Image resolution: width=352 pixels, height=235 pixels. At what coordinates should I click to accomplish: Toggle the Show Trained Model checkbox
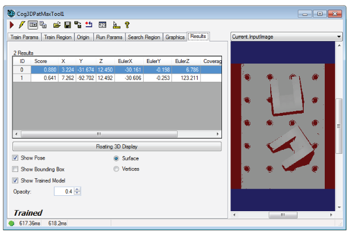pyautogui.click(x=15, y=181)
